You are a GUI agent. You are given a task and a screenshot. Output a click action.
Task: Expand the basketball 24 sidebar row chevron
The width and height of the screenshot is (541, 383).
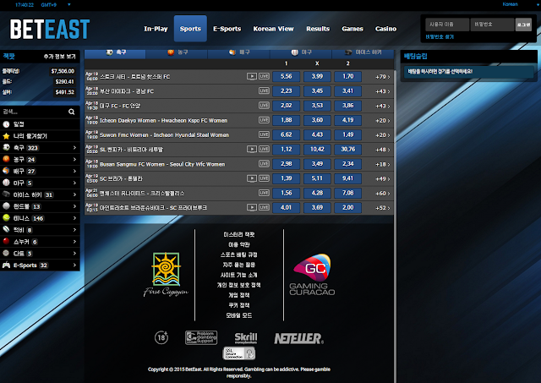[74, 160]
